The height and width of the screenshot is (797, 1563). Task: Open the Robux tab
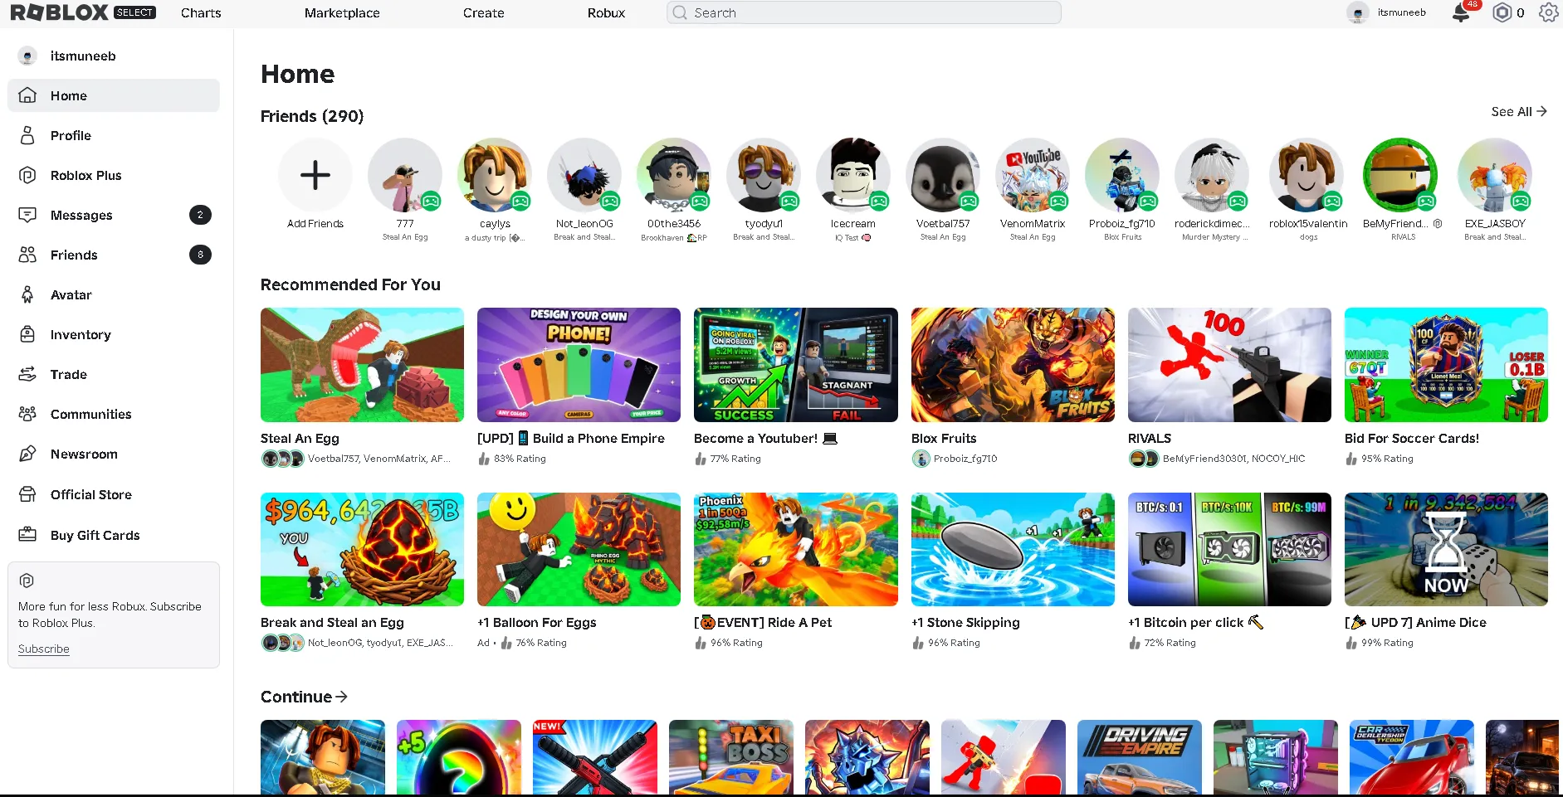point(606,13)
